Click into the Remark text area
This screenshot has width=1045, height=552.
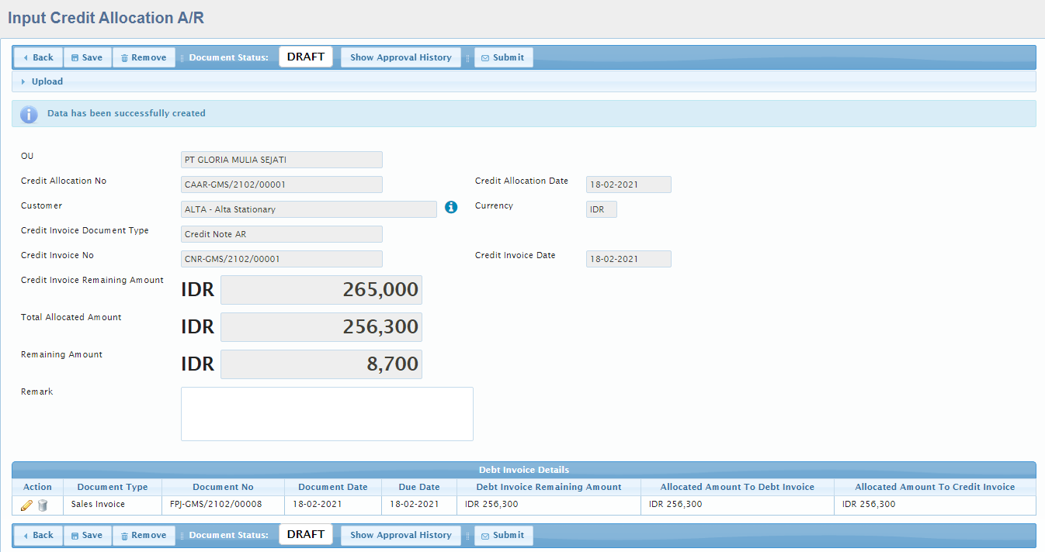point(327,414)
